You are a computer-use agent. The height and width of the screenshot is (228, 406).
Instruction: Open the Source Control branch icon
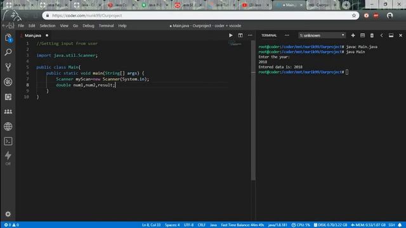[8, 67]
